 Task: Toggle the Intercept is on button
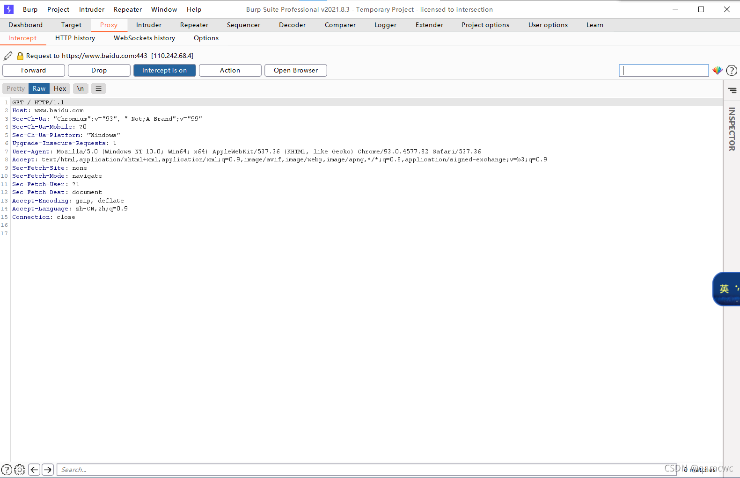tap(165, 70)
